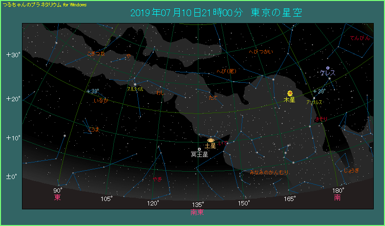Click the date and time title text
This screenshot has height=226, width=385.
[215, 13]
